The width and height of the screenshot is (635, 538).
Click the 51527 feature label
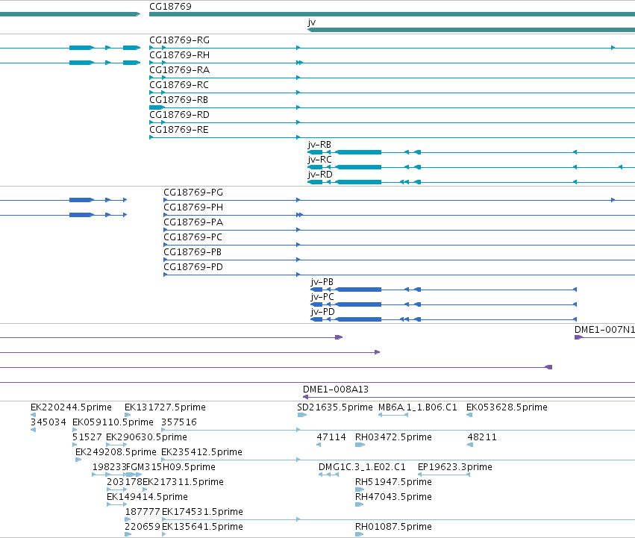pos(87,437)
